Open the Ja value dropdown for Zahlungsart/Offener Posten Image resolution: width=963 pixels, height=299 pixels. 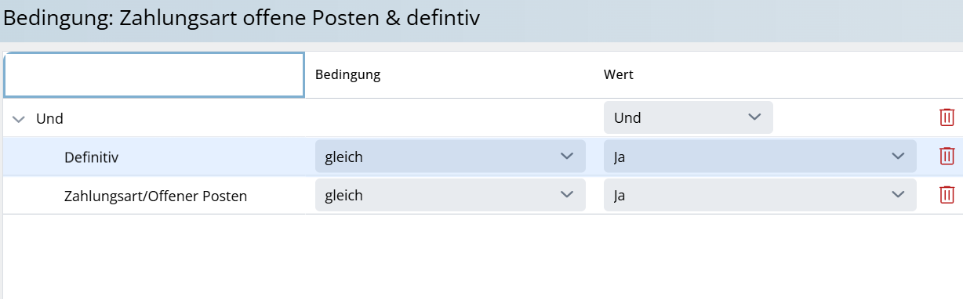coord(760,194)
